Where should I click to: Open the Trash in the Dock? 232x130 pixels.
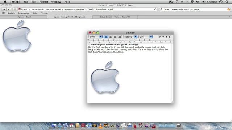[x=179, y=126]
